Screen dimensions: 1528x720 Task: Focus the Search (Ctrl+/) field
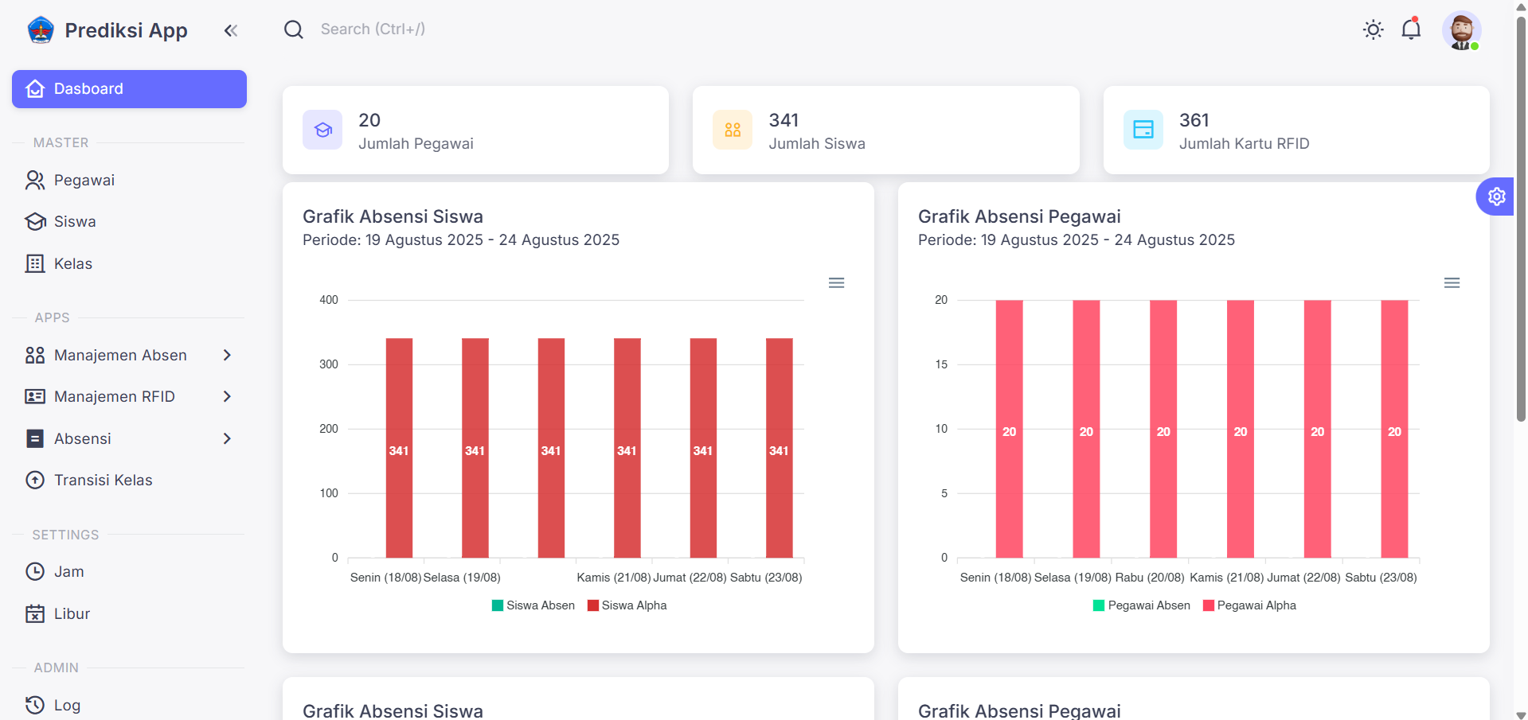(x=373, y=29)
